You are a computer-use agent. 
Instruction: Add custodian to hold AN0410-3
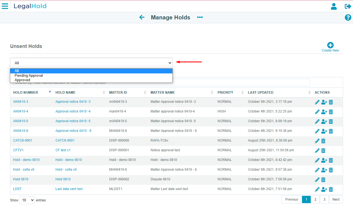tap(324, 102)
